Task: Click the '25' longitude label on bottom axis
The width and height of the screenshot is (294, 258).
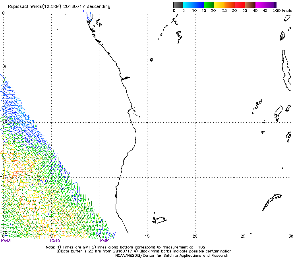Action: click(x=243, y=236)
